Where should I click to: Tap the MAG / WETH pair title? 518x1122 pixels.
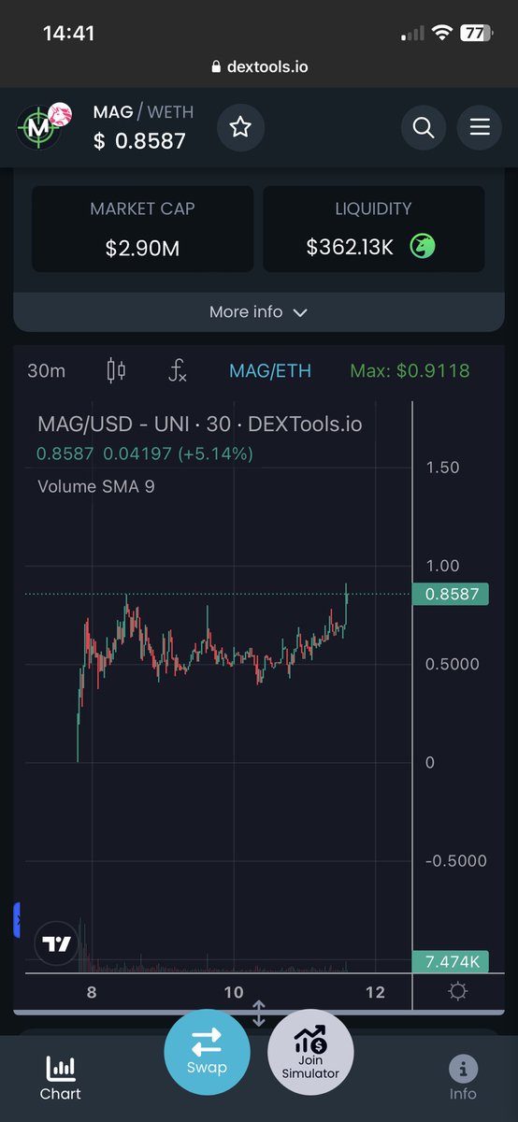coord(143,112)
